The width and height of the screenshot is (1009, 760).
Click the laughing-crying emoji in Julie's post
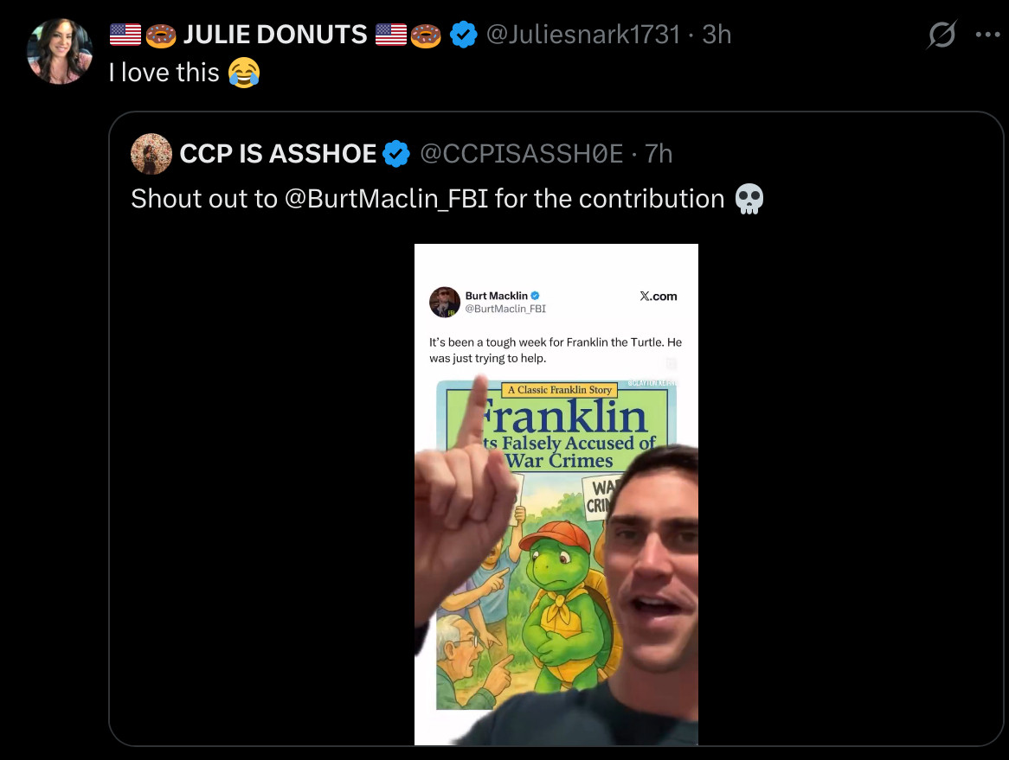(244, 73)
